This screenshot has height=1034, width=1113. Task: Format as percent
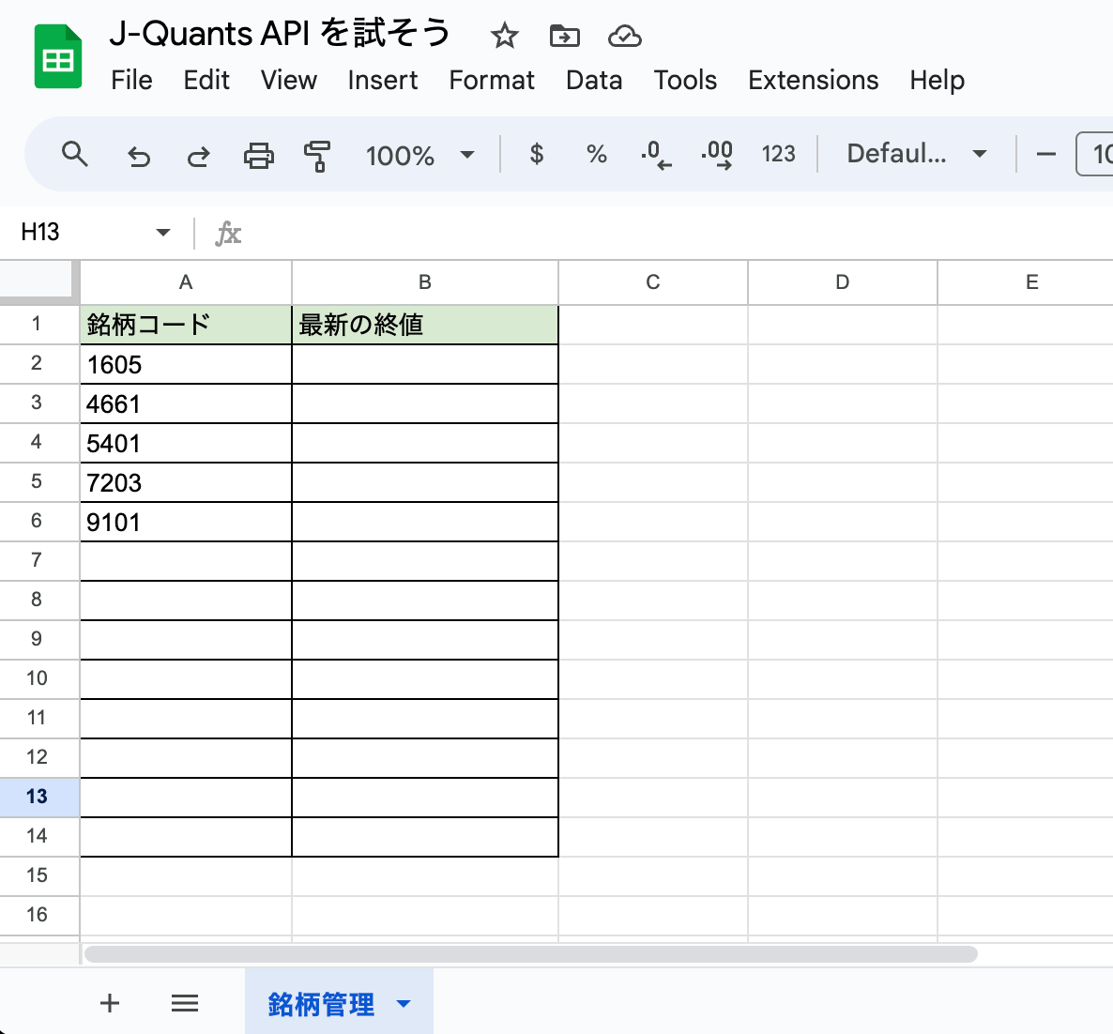pos(596,154)
